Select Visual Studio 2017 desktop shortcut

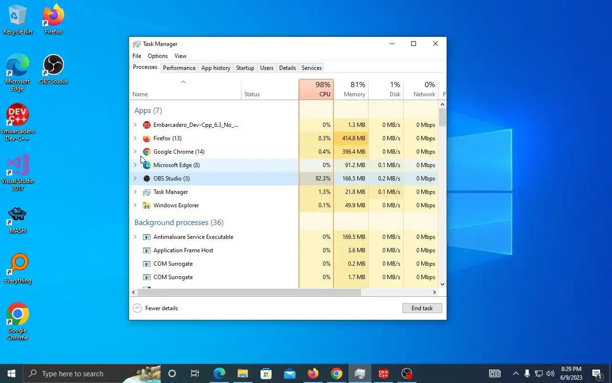[x=18, y=172]
